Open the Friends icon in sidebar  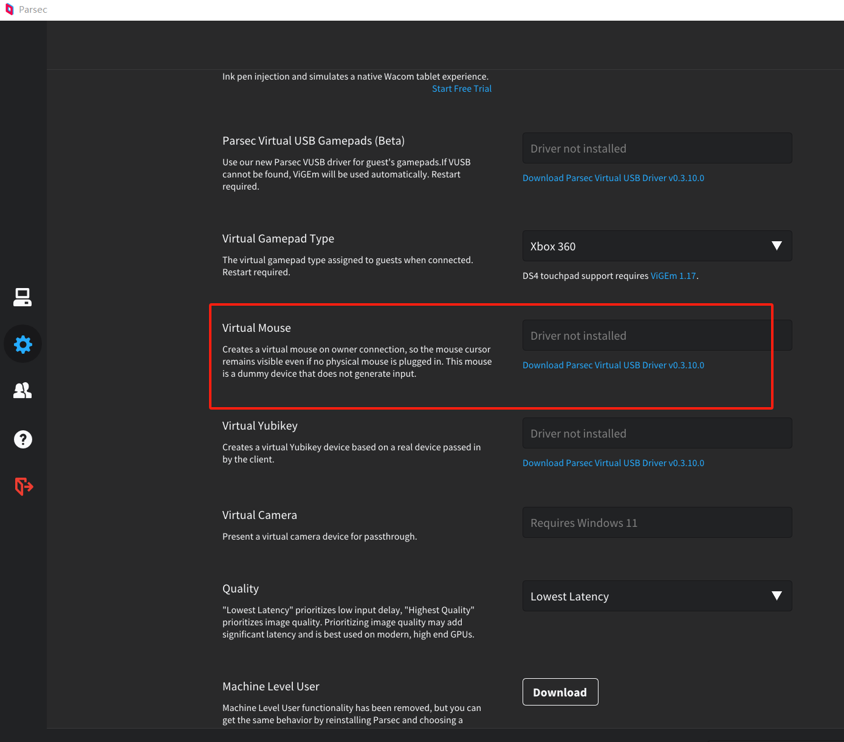tap(22, 390)
